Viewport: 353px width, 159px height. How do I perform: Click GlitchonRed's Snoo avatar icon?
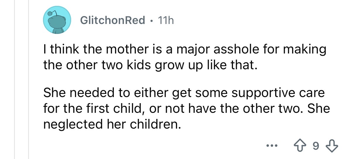[x=57, y=20]
